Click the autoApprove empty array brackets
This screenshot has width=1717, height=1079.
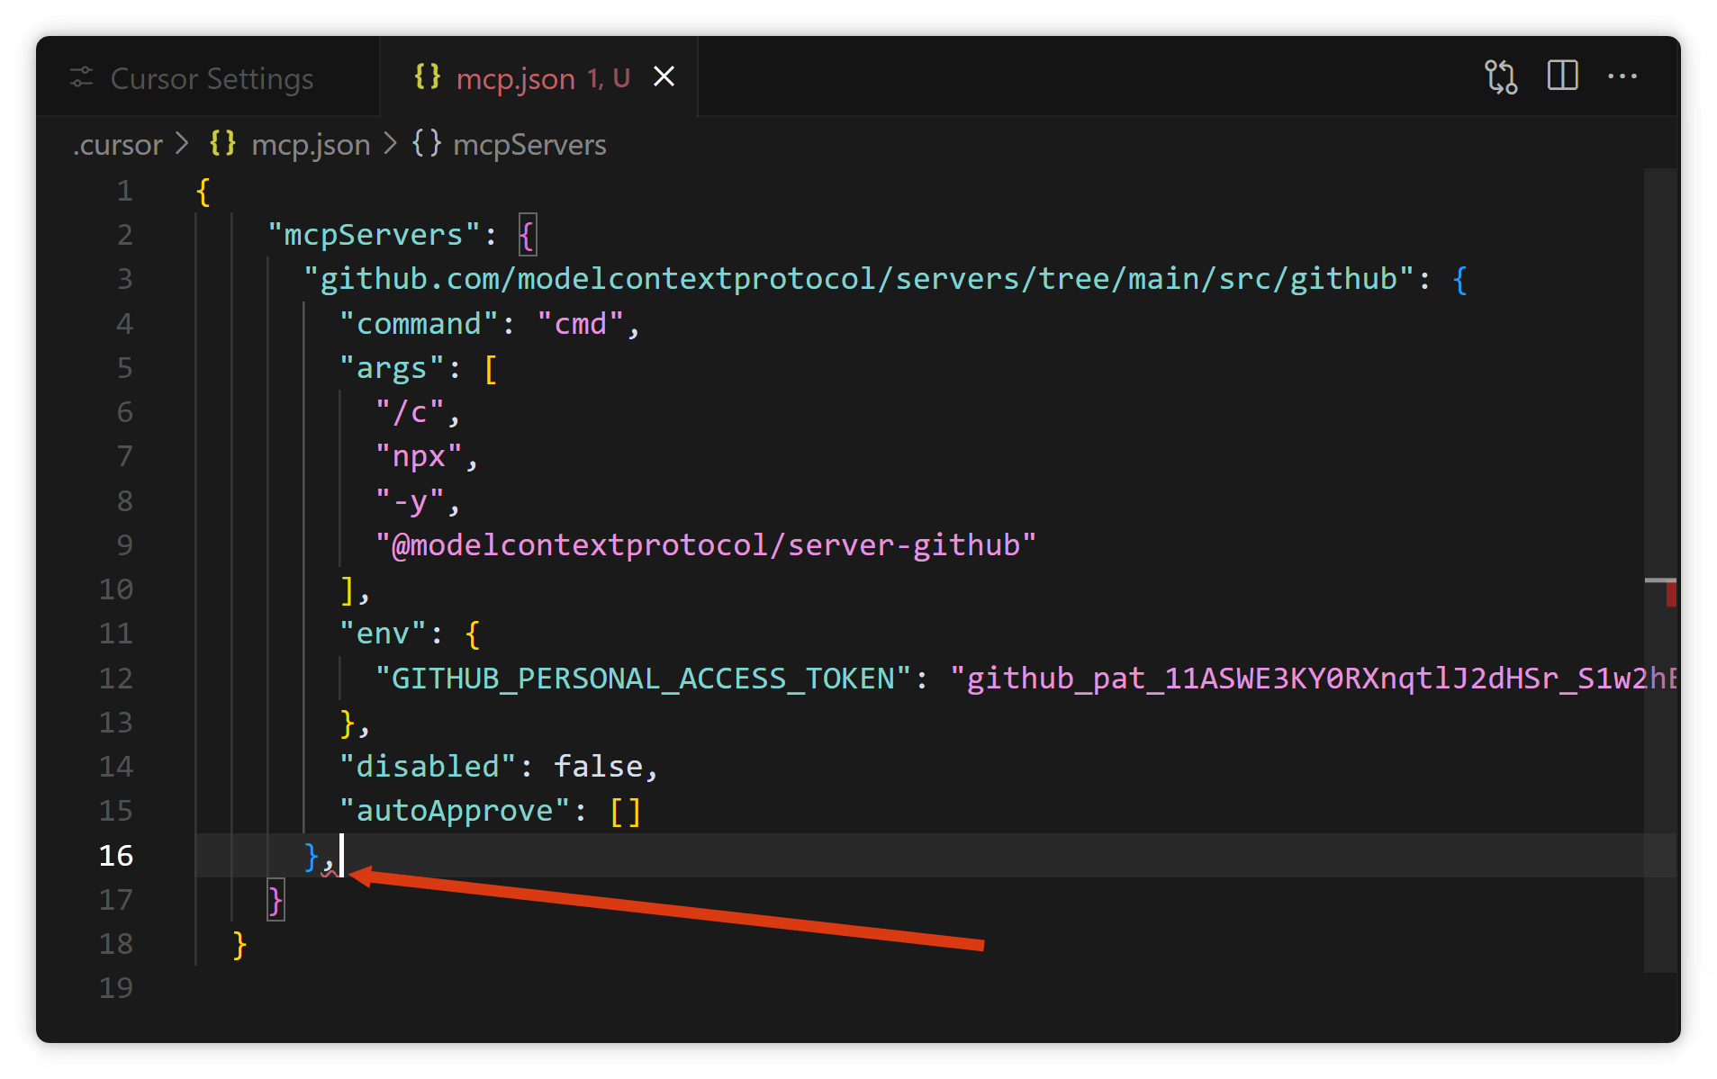(x=625, y=811)
